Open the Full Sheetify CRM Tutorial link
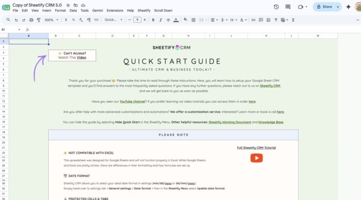The width and height of the screenshot is (361, 200). coord(256,148)
